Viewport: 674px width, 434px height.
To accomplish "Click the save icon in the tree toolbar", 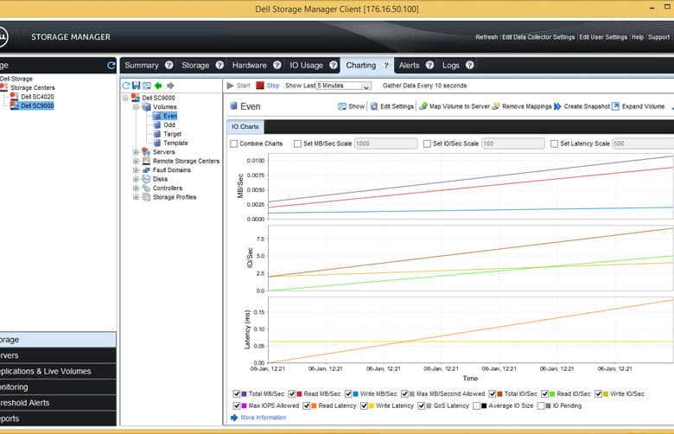I will coord(137,86).
